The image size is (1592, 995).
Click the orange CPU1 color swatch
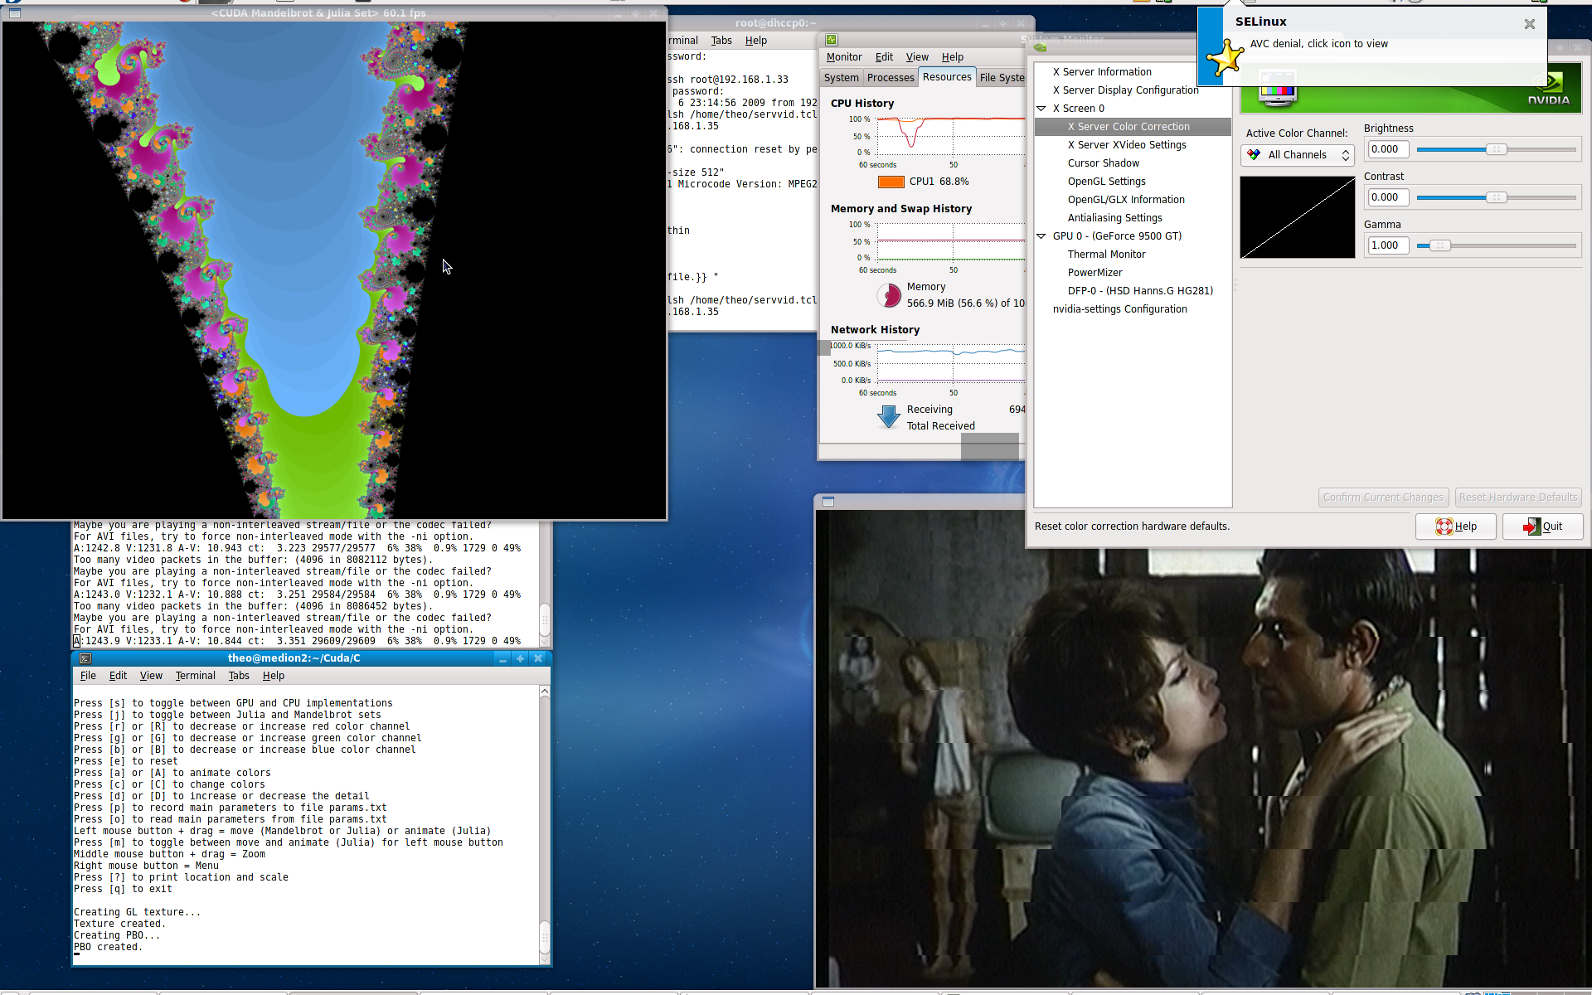click(891, 182)
